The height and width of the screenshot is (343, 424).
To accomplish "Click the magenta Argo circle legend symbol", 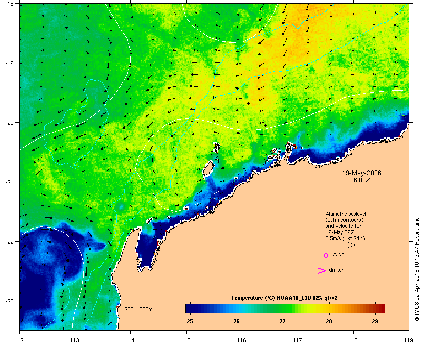I will pyautogui.click(x=326, y=255).
